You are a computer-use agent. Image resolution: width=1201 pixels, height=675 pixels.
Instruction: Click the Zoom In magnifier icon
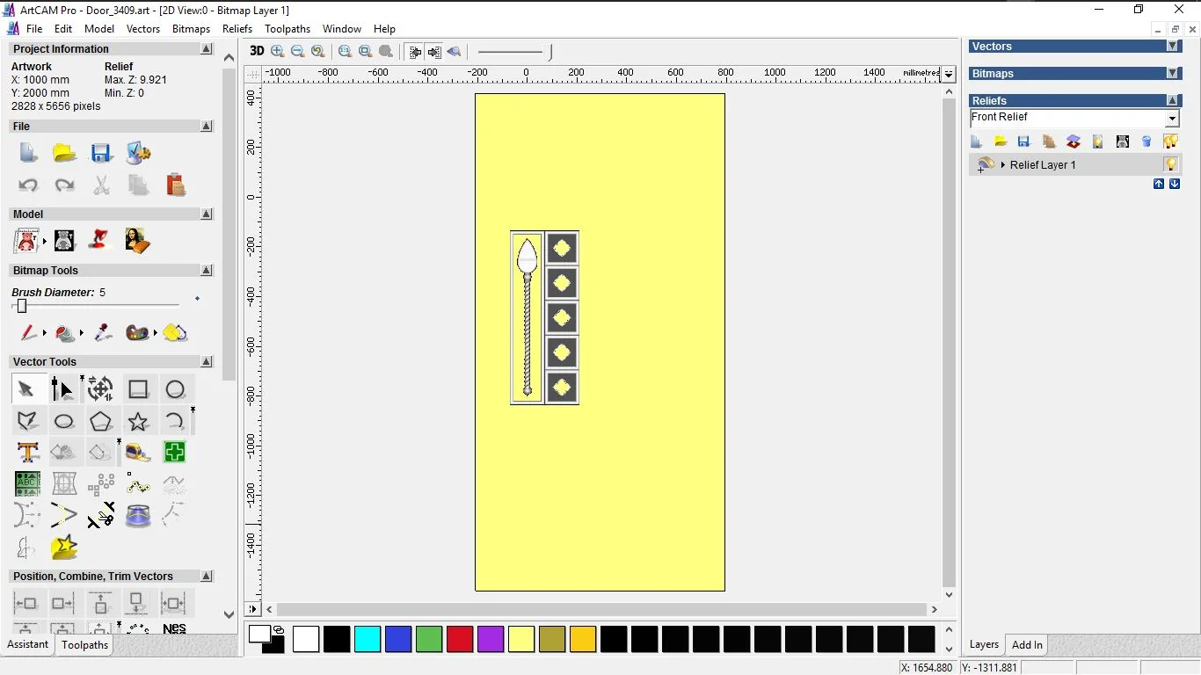coord(278,52)
